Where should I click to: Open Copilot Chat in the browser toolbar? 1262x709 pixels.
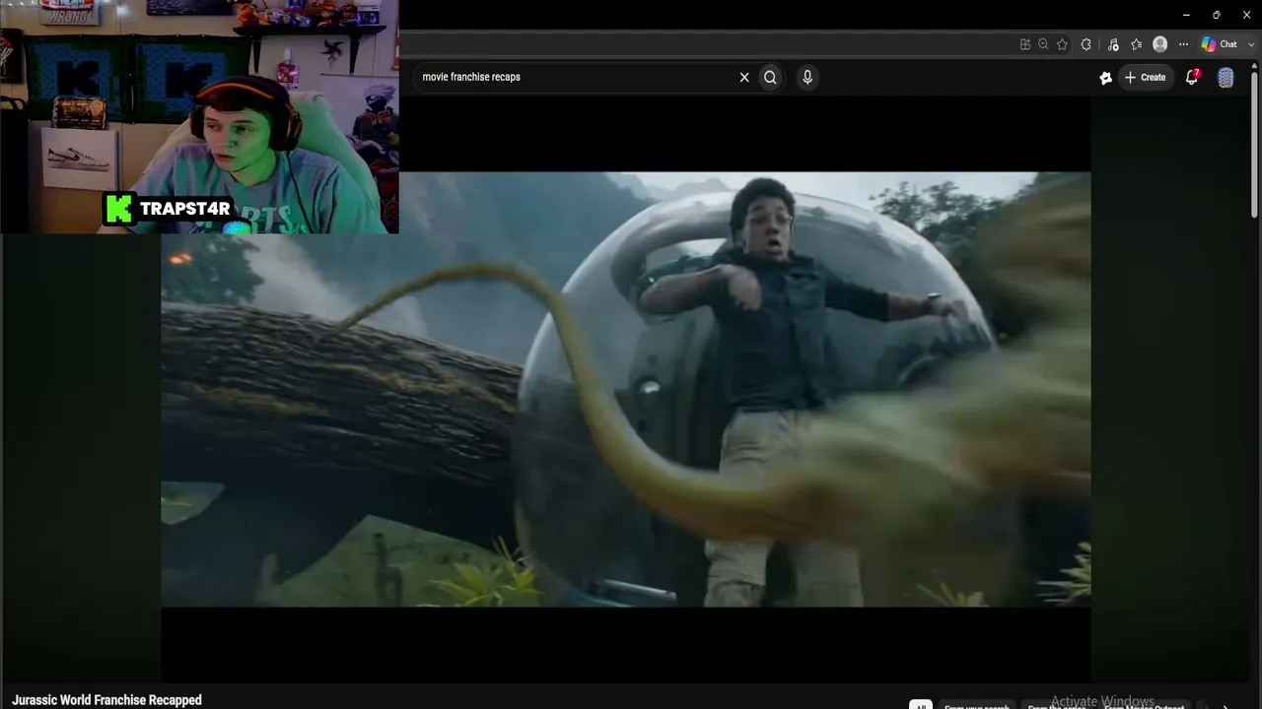pyautogui.click(x=1220, y=44)
